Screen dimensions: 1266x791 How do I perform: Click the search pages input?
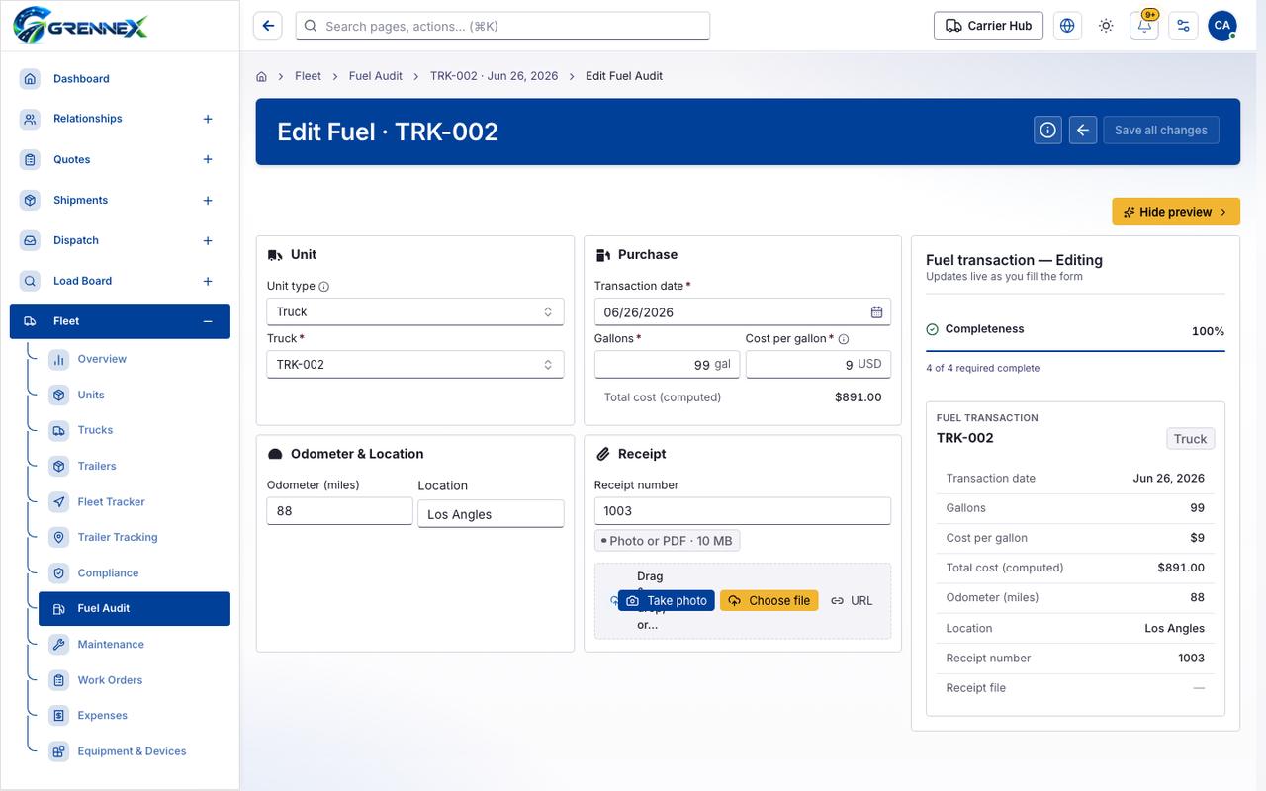tap(502, 26)
